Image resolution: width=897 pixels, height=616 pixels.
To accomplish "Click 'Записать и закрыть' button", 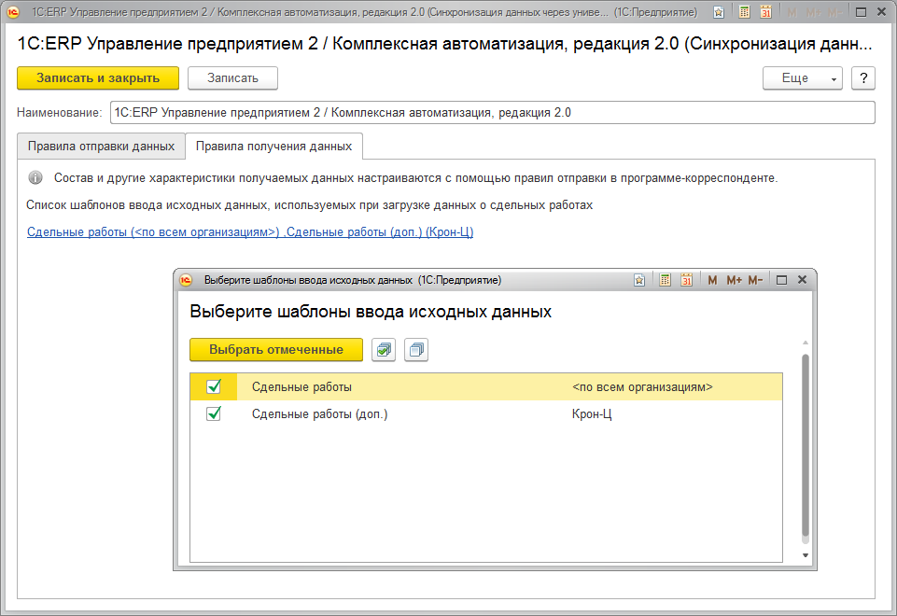I will click(x=98, y=78).
